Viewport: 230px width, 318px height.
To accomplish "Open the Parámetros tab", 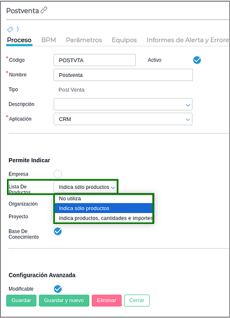I will (x=84, y=40).
